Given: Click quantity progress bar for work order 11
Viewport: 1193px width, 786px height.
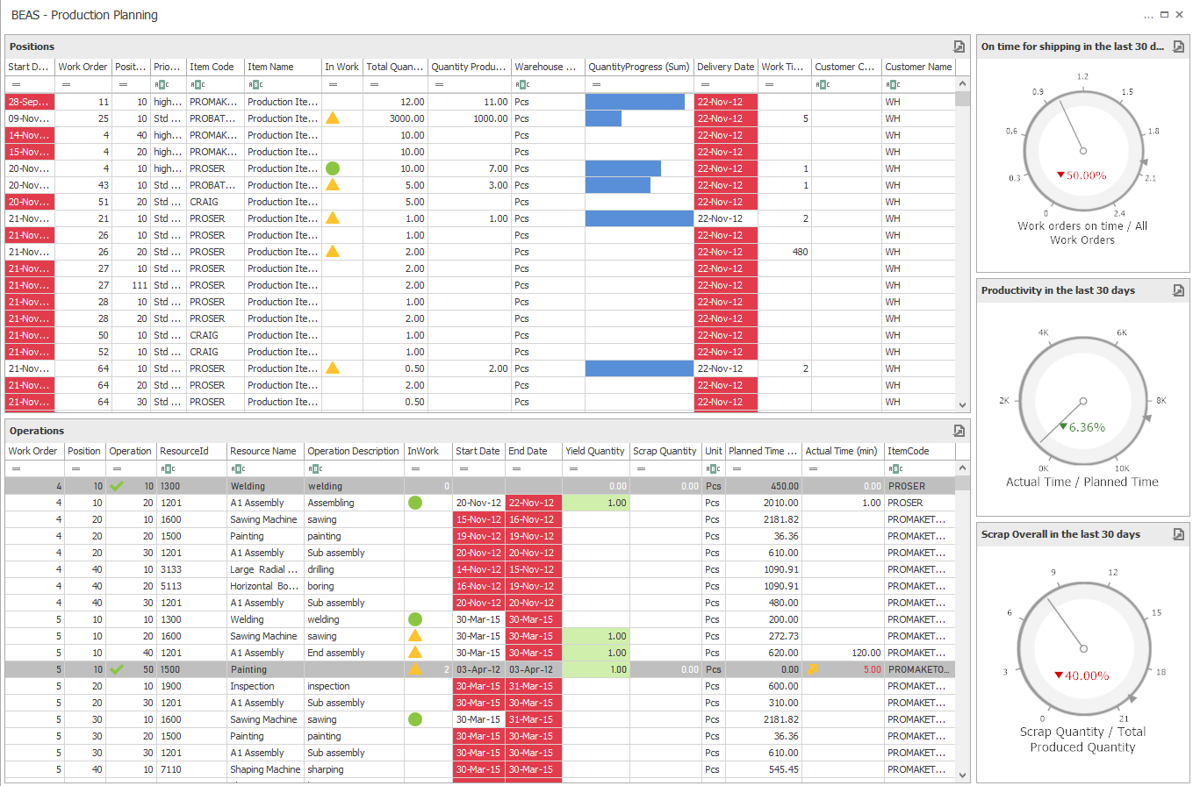Looking at the screenshot, I should [636, 102].
